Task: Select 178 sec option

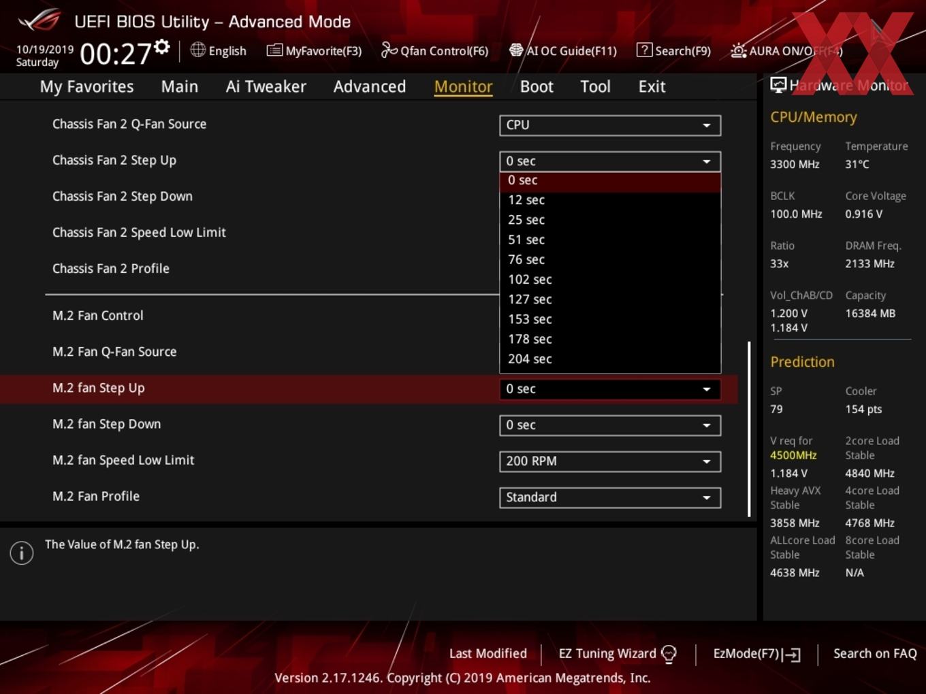Action: click(x=610, y=339)
